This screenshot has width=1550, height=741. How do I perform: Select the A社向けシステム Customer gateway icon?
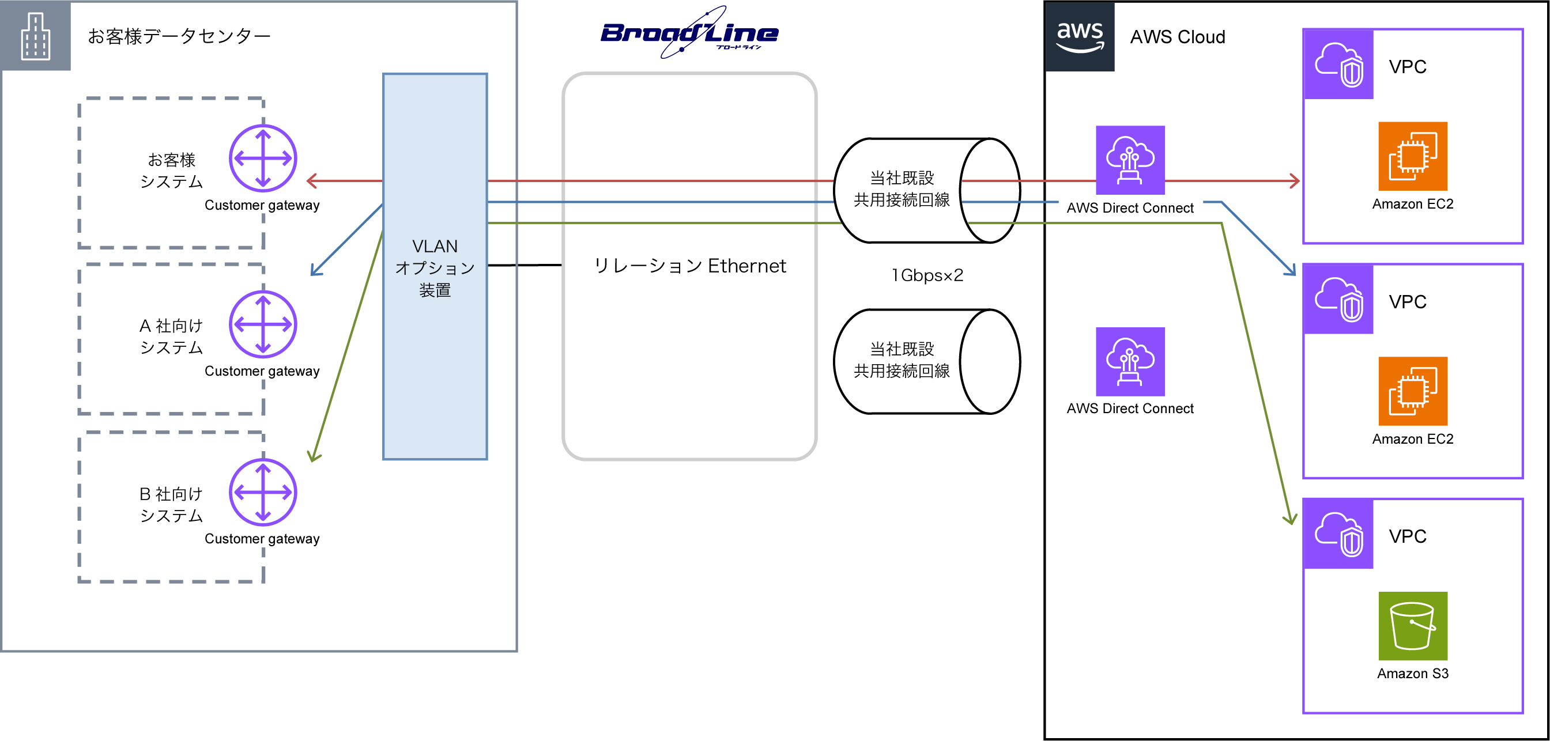263,324
